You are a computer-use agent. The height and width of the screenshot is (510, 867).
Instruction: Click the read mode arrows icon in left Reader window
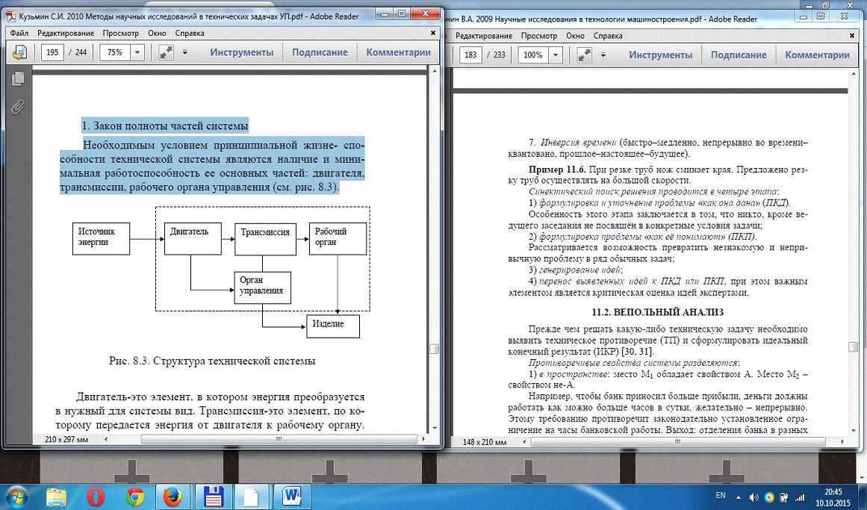[166, 52]
